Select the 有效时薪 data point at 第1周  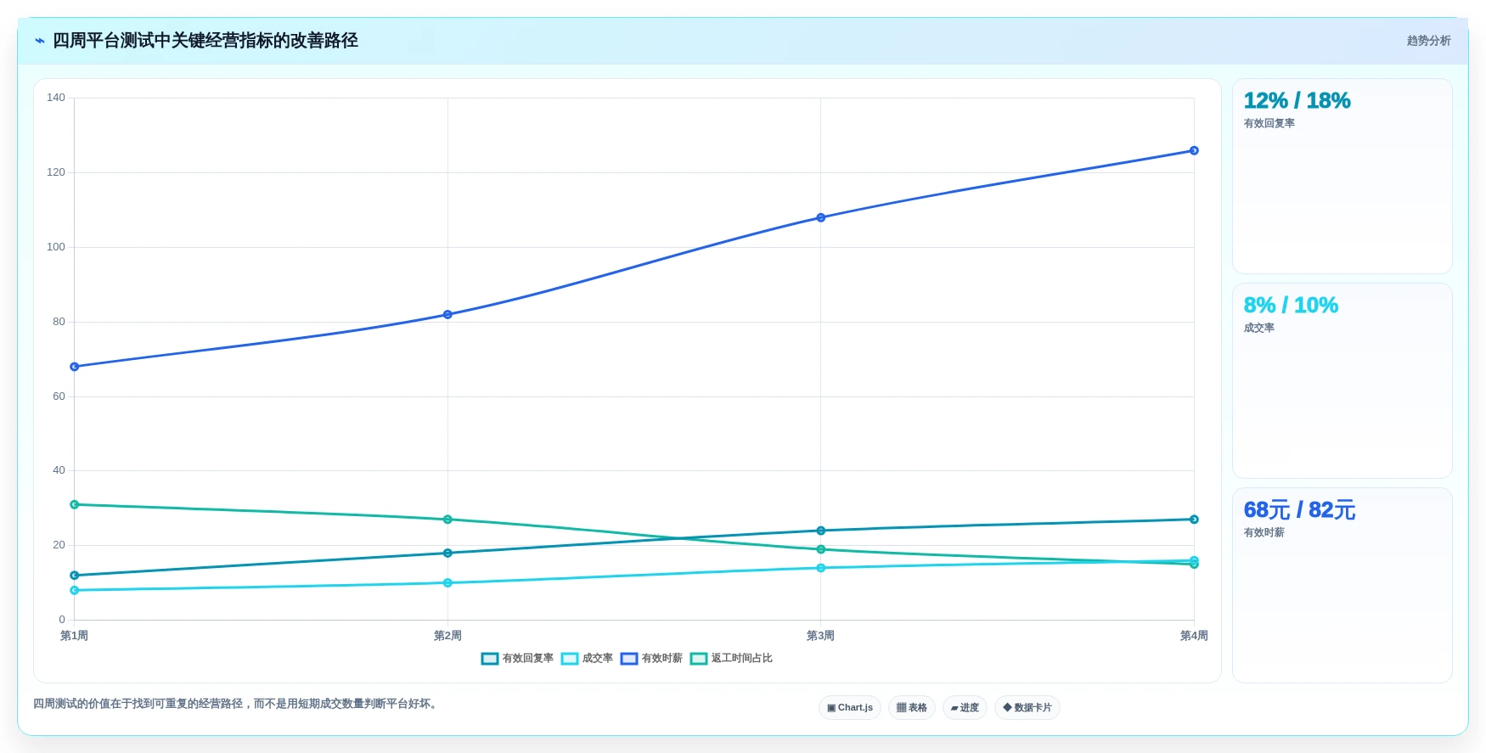(75, 367)
